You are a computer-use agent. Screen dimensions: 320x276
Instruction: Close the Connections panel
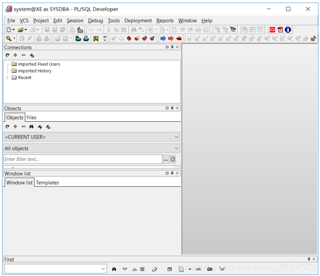[177, 47]
